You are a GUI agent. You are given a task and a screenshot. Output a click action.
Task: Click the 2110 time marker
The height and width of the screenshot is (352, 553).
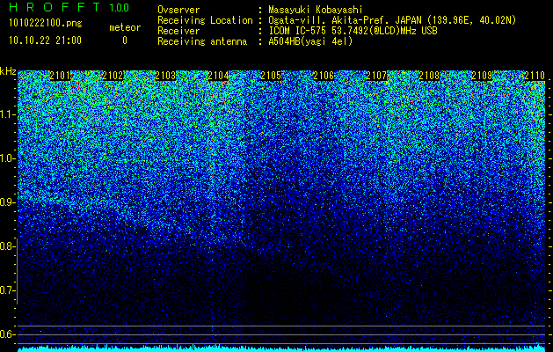(535, 76)
